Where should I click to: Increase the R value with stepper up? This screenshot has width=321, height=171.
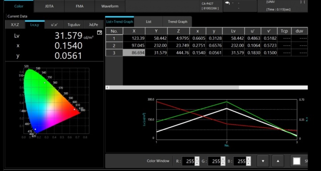click(x=197, y=159)
